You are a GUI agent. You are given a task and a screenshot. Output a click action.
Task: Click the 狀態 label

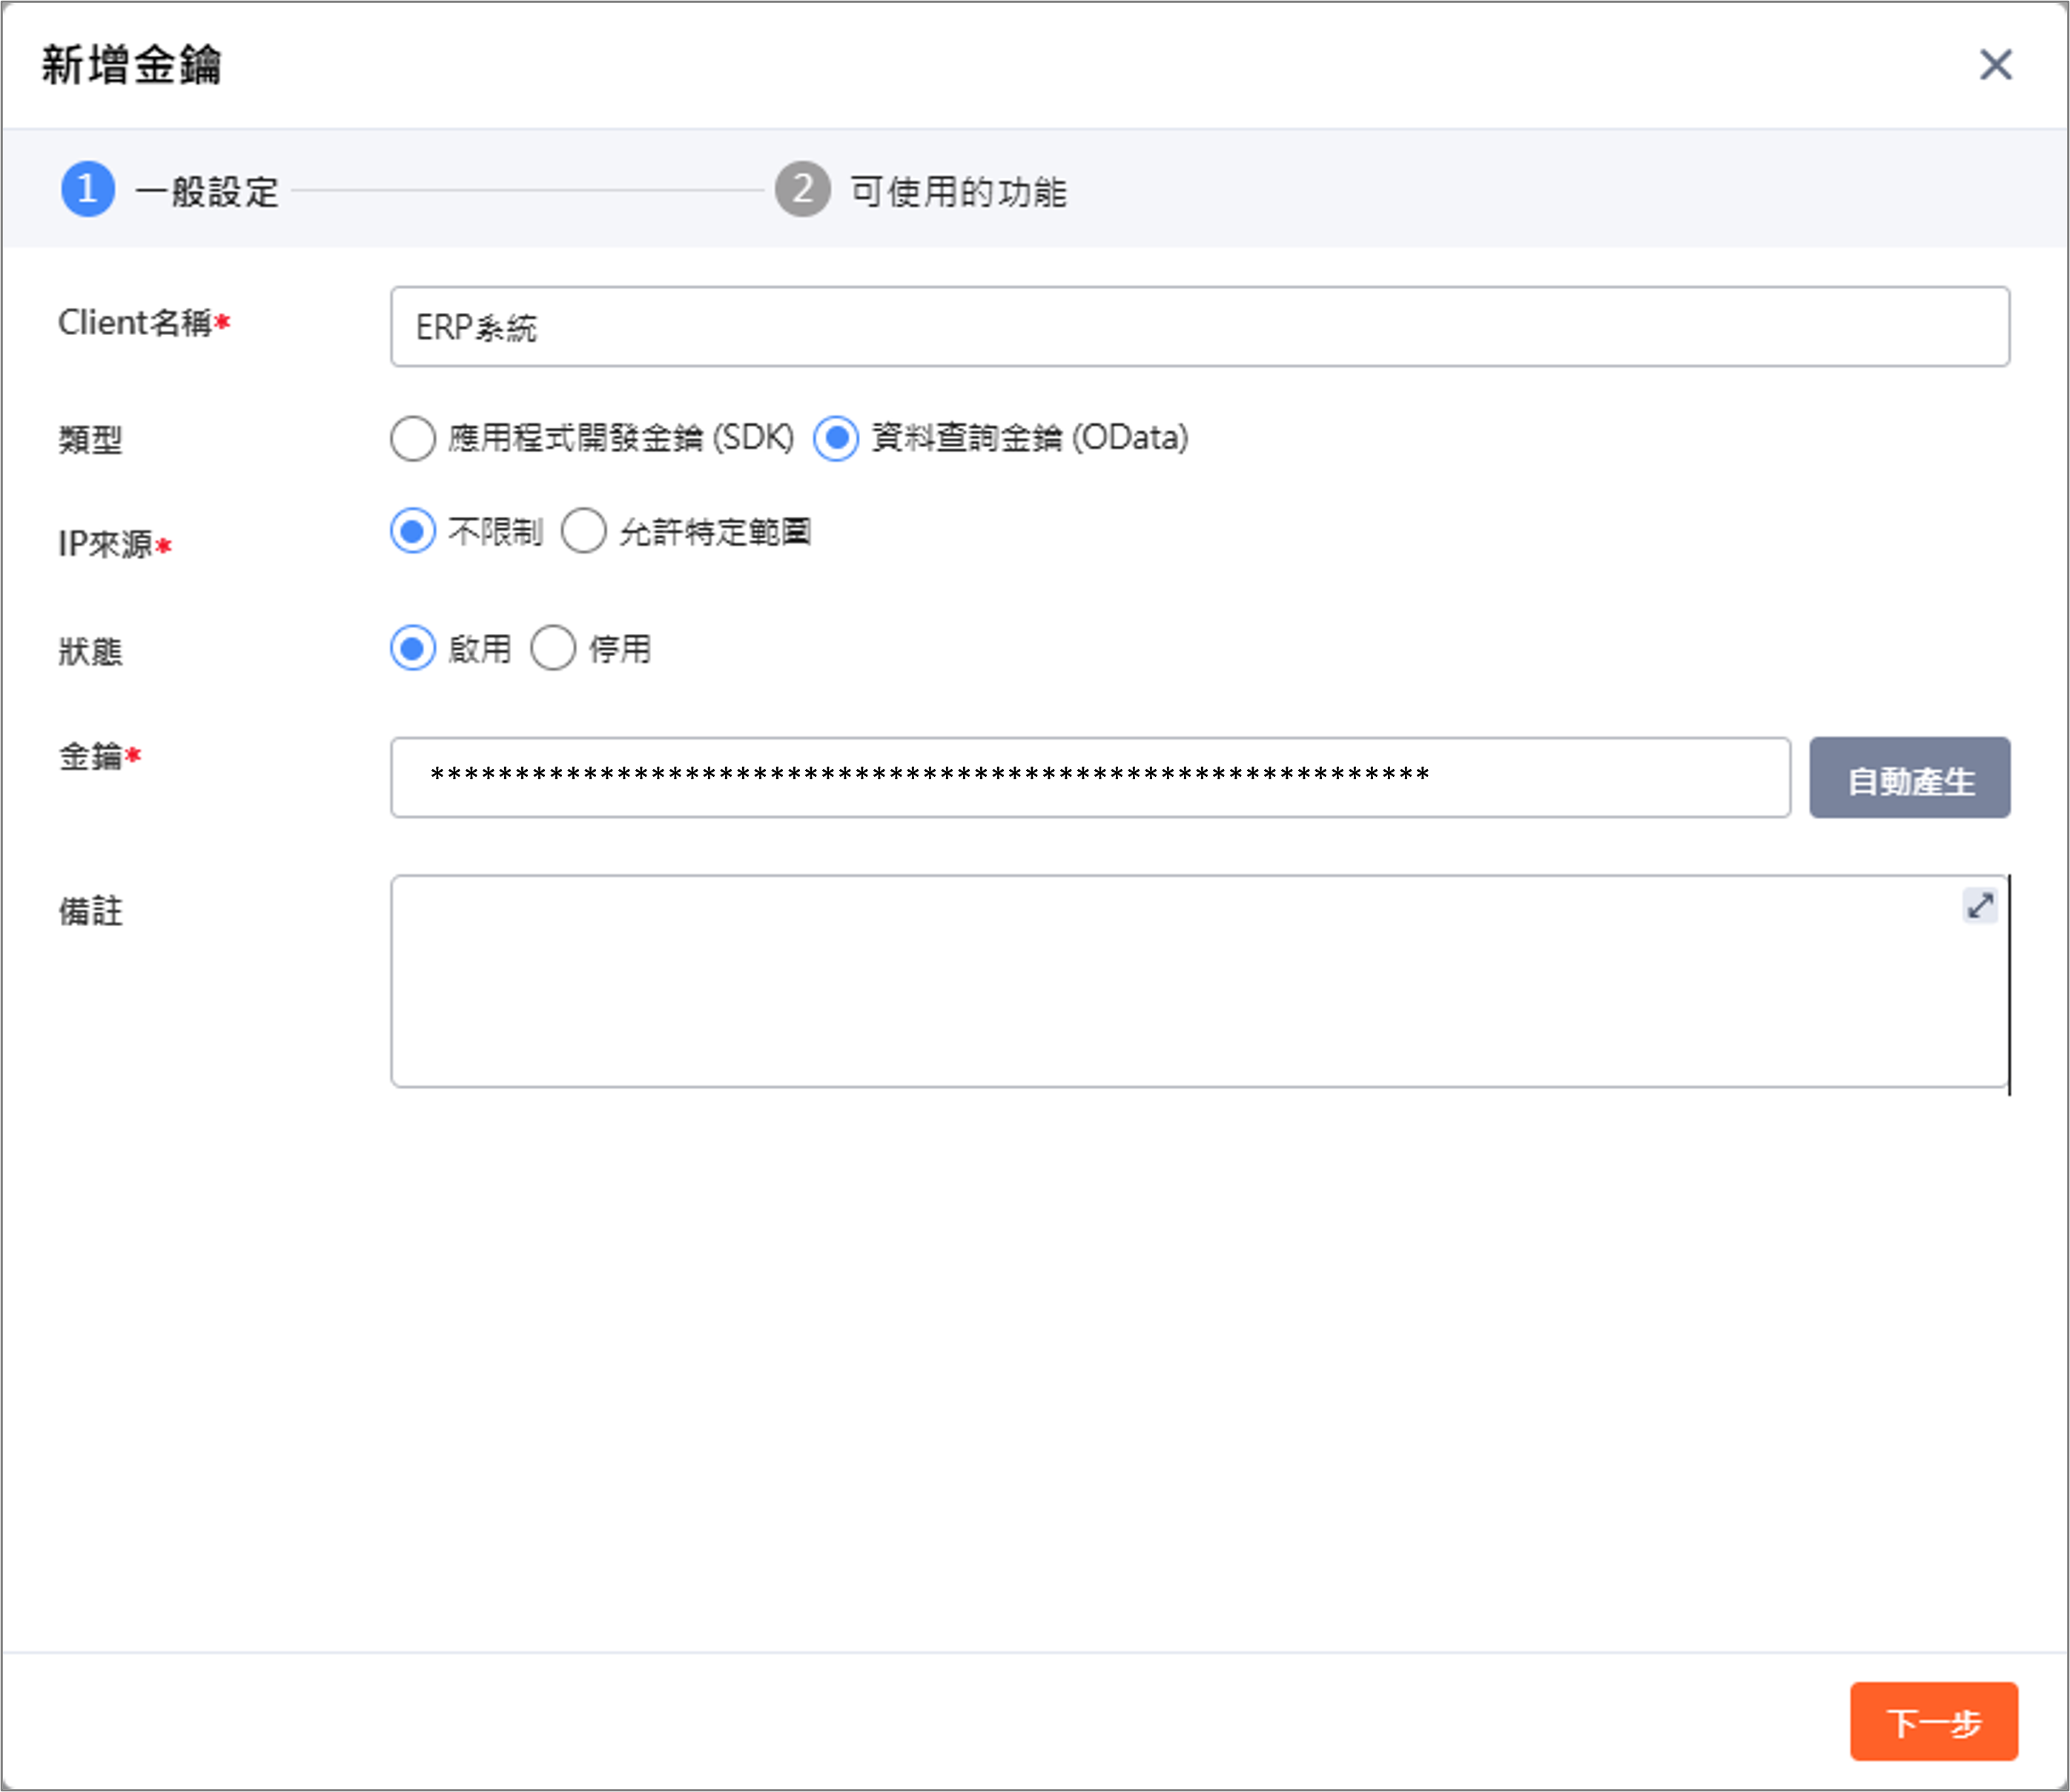[90, 652]
